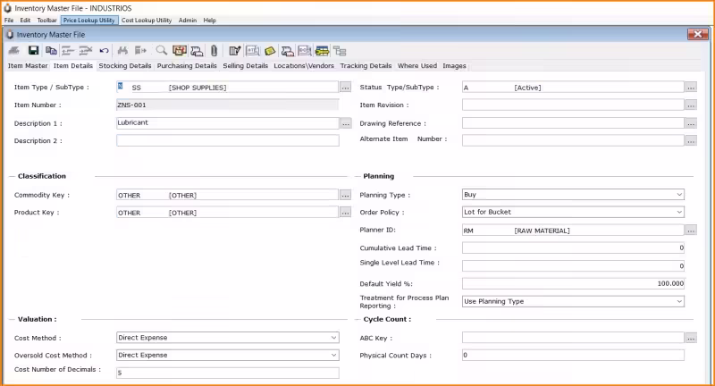
Task: Click the empty Description 2 field
Action: 228,140
